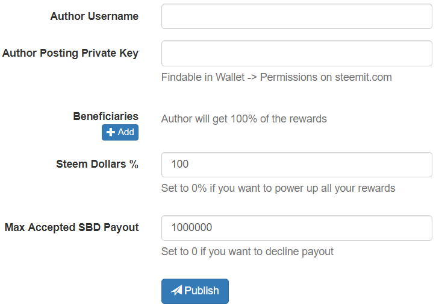
Task: Click the plus icon on Add button
Action: [111, 133]
